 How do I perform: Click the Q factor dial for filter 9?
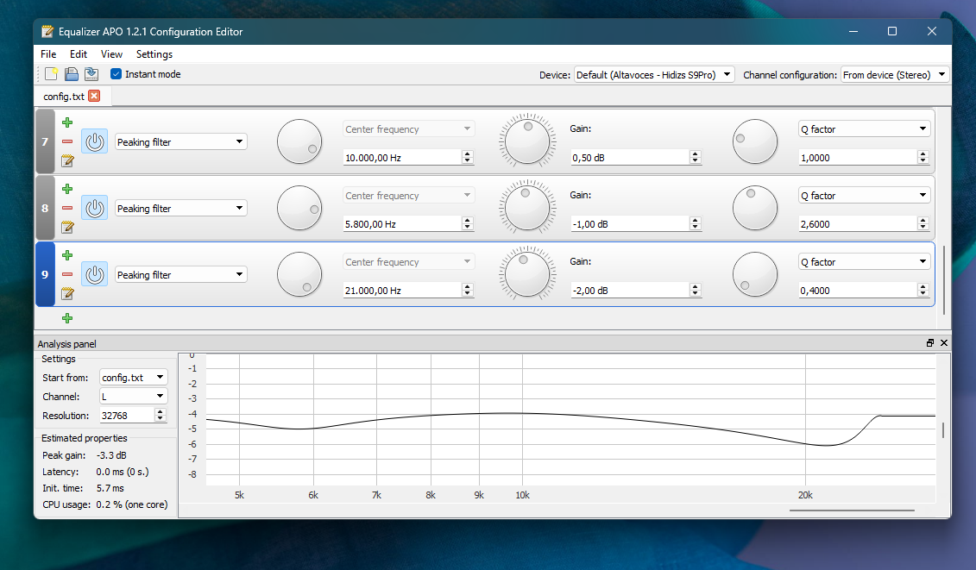click(755, 274)
